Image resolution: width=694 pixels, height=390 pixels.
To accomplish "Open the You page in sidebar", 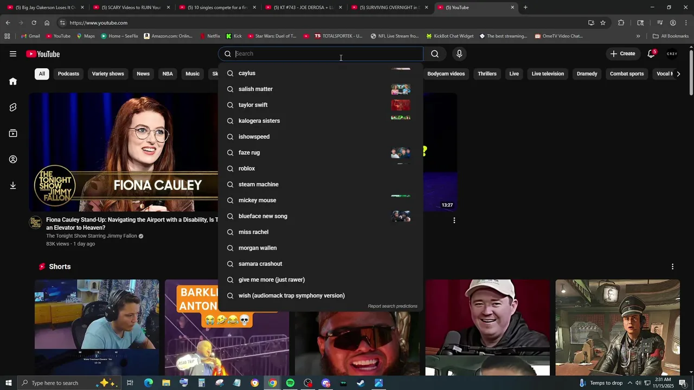I will pyautogui.click(x=13, y=159).
